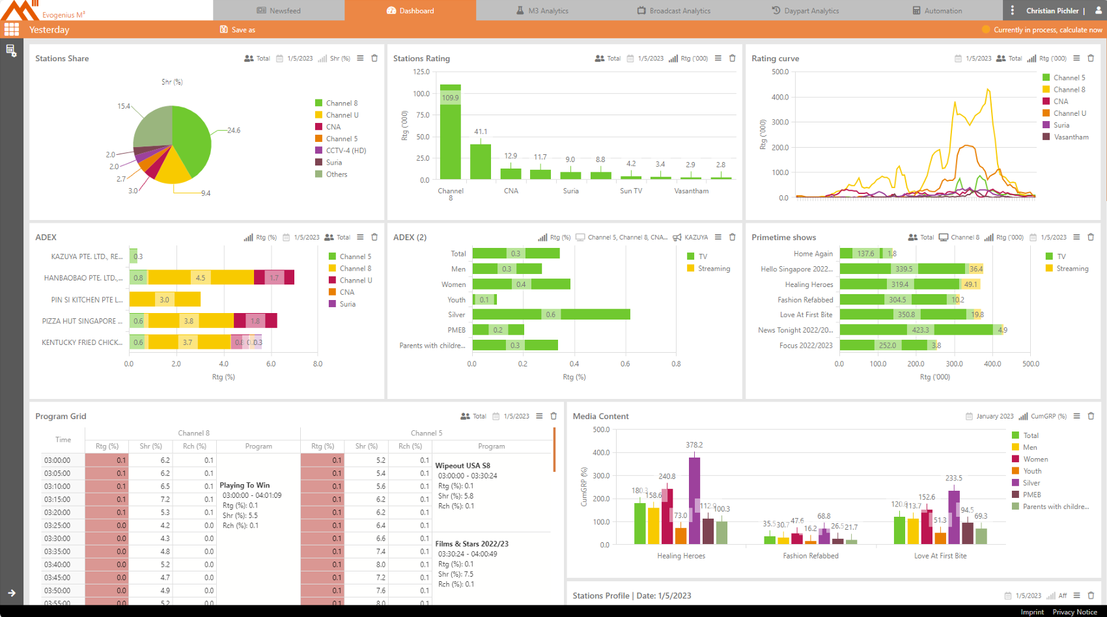Change Rating curve date selector
1107x617 pixels.
tap(973, 58)
